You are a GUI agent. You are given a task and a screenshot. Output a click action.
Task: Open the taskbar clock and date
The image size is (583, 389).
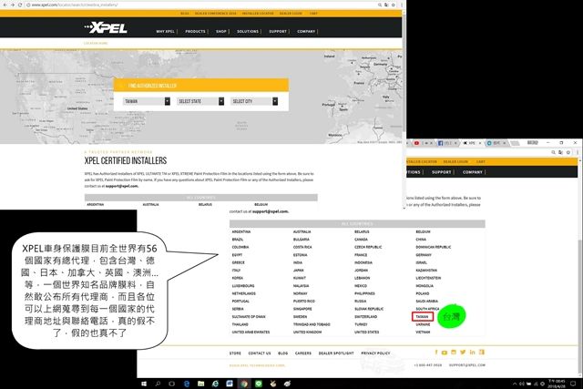coord(557,384)
